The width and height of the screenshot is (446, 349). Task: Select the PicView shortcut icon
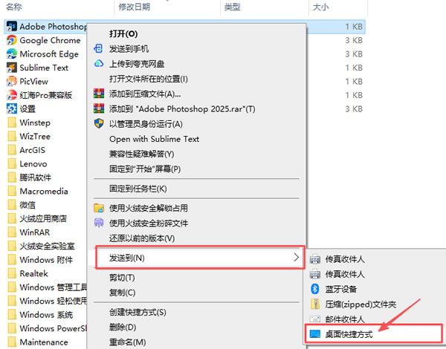pos(11,81)
